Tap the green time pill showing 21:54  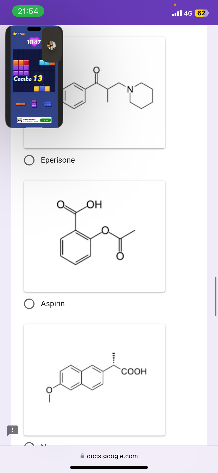pos(28,11)
